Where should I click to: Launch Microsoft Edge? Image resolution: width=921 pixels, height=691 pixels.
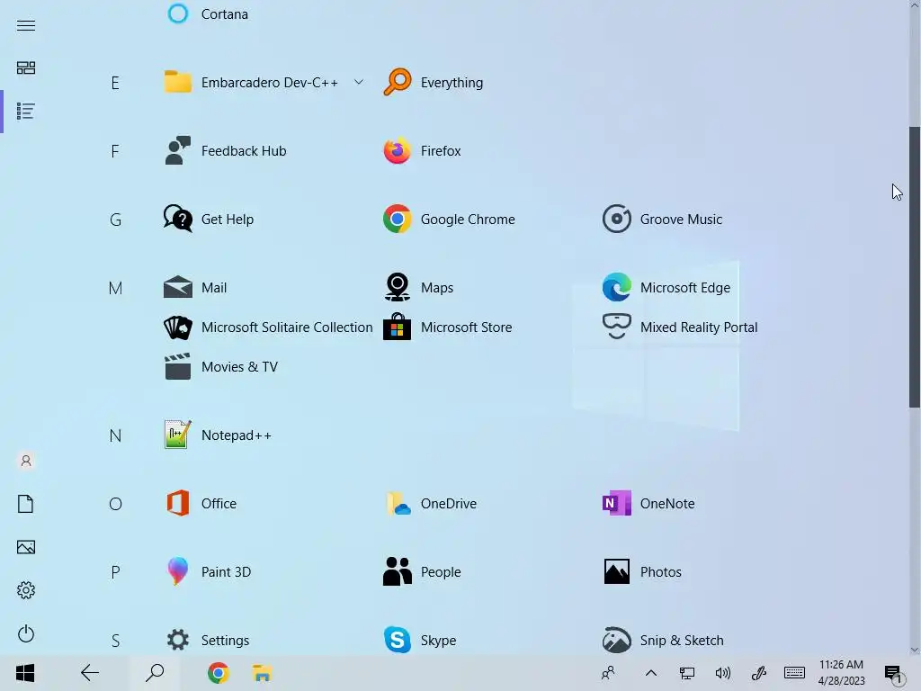(666, 287)
